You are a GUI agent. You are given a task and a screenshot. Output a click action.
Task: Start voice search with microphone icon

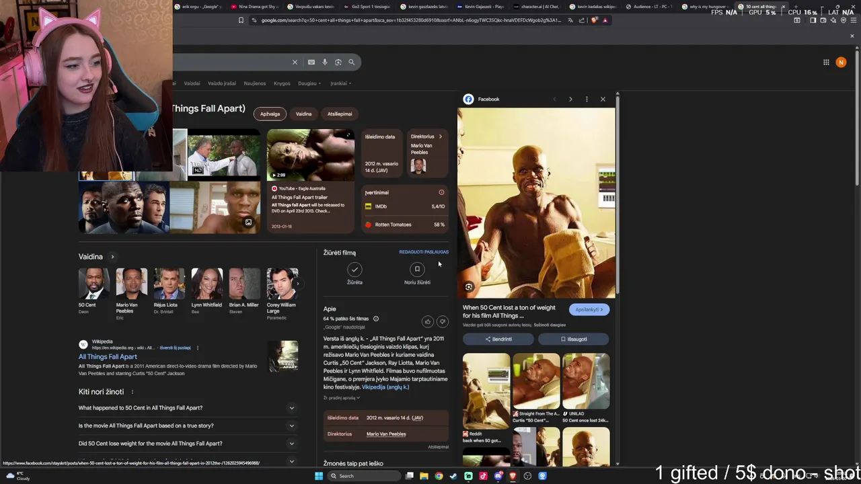pyautogui.click(x=325, y=62)
